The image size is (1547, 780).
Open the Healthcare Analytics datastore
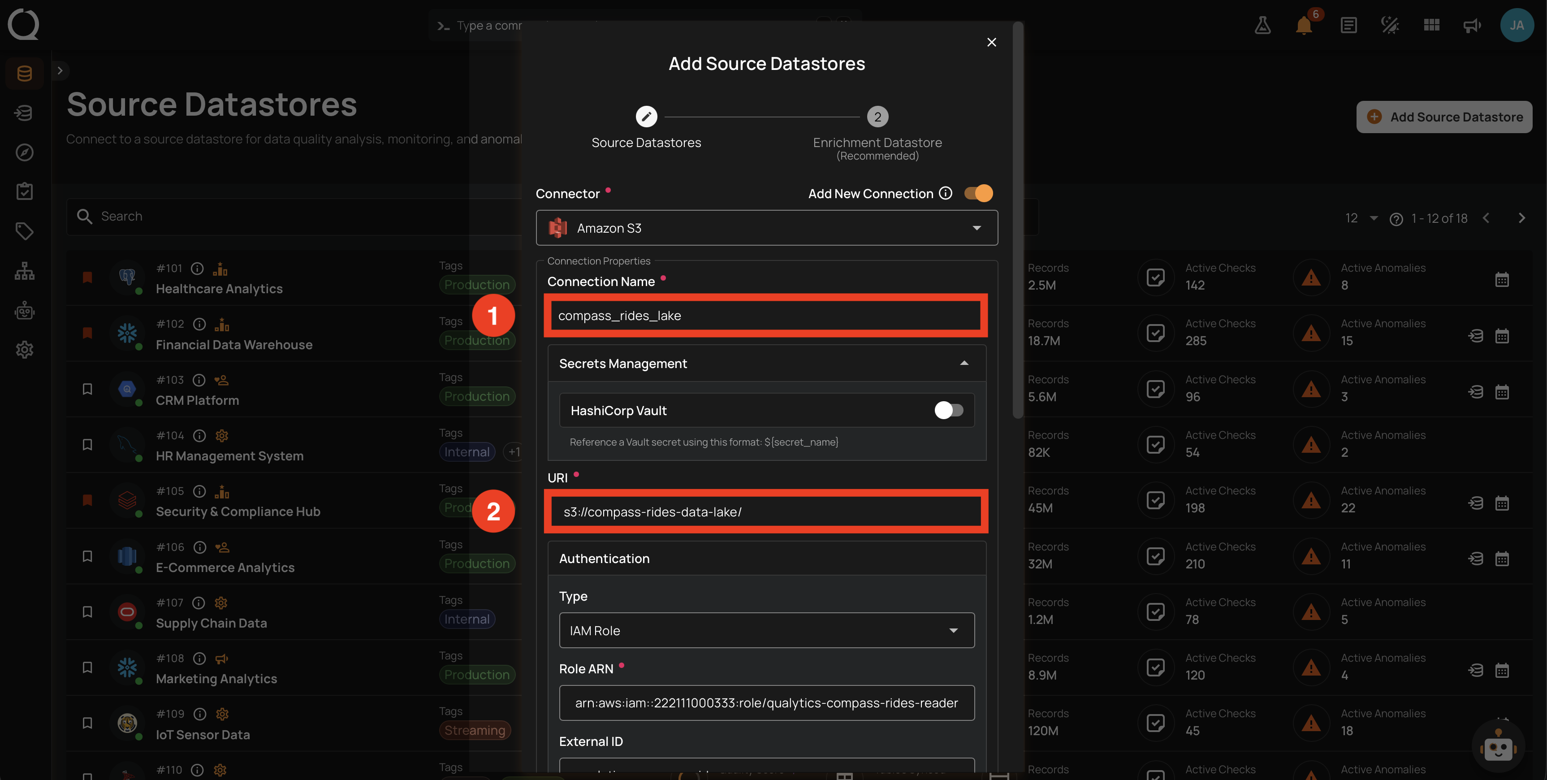(x=219, y=289)
